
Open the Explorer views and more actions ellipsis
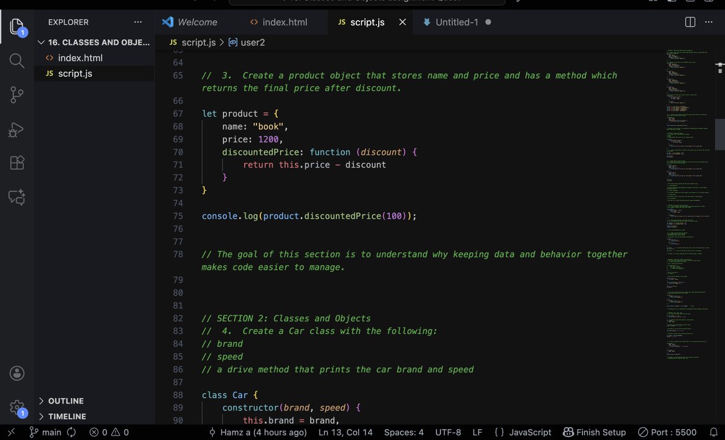pyautogui.click(x=138, y=22)
